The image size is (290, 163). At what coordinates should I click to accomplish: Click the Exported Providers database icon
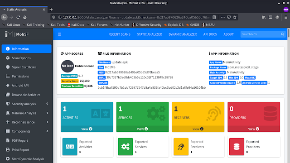coord(237,147)
